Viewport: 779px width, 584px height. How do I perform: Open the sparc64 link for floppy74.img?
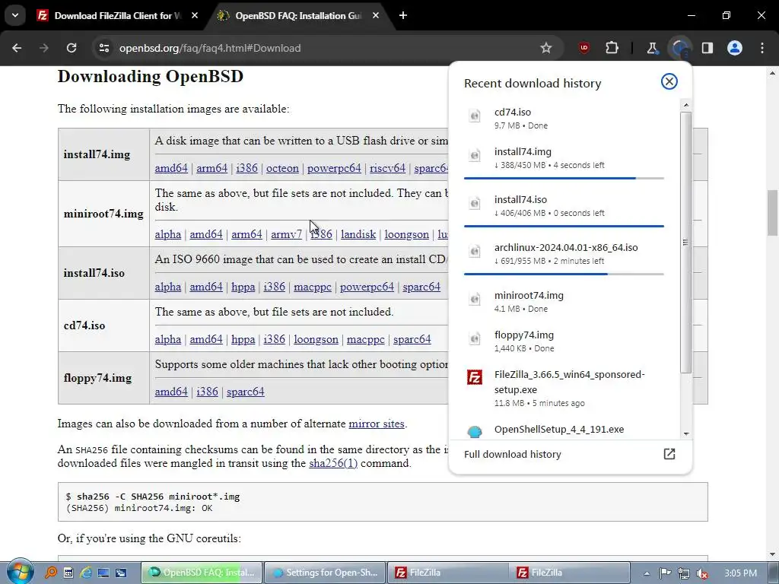click(x=246, y=392)
